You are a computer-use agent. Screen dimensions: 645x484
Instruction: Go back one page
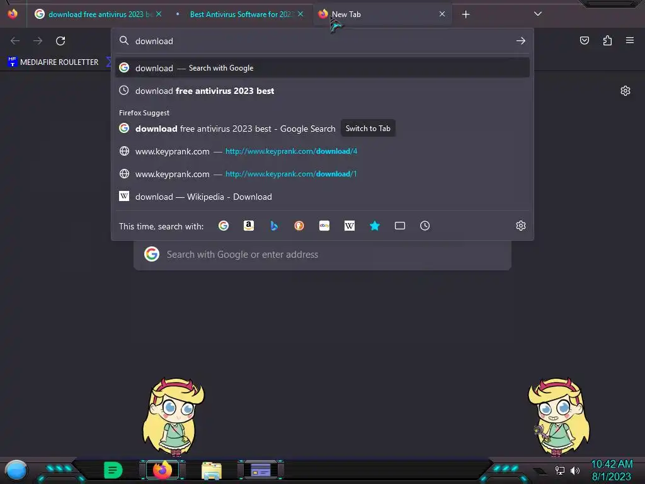click(x=15, y=41)
